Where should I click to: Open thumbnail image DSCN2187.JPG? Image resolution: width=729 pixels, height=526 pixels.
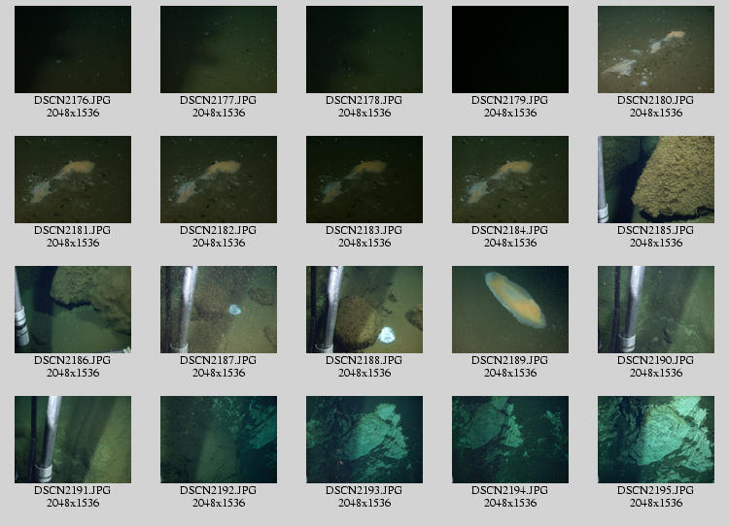tap(219, 310)
